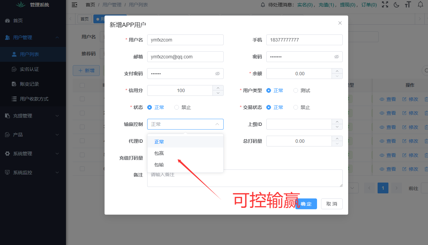Open the font size setting icon
Screen dimensions: 428x245
pyautogui.click(x=408, y=4)
